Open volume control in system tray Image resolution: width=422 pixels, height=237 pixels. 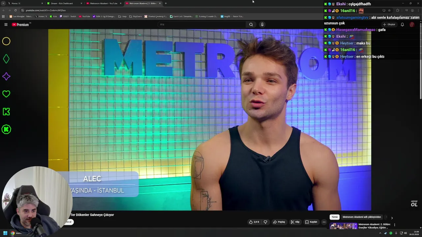[x=405, y=233]
